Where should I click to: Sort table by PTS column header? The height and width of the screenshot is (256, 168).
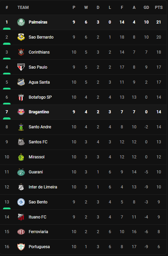(x=158, y=8)
